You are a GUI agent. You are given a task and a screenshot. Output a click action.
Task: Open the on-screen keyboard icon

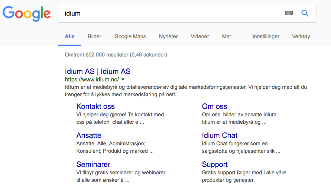click(x=289, y=13)
